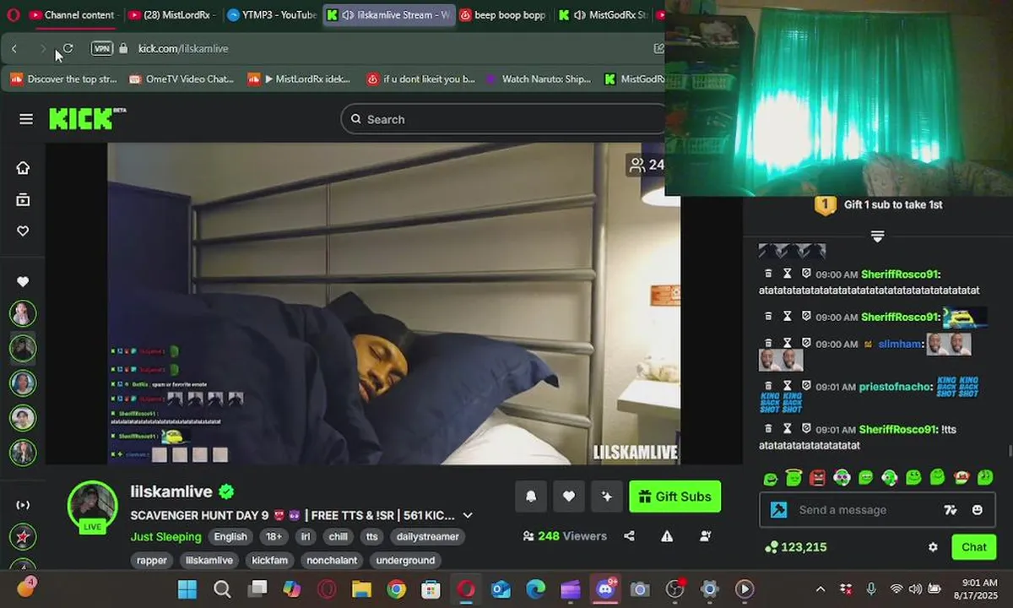Switch to beep boop bopp tab
This screenshot has width=1013, height=608.
point(503,15)
